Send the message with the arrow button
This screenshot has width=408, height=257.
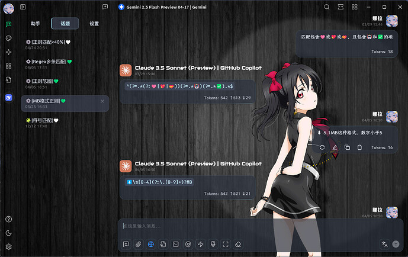(396, 244)
